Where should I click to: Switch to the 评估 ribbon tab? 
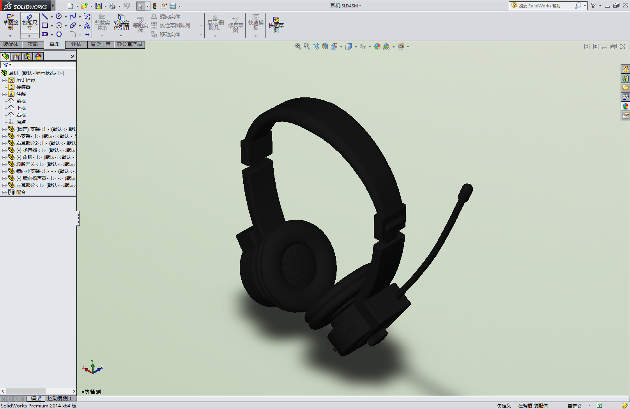pyautogui.click(x=76, y=44)
